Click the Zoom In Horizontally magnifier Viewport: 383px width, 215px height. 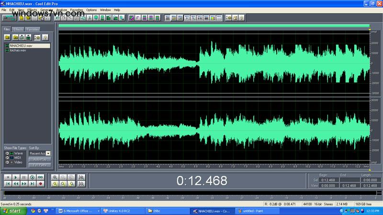coord(55,177)
